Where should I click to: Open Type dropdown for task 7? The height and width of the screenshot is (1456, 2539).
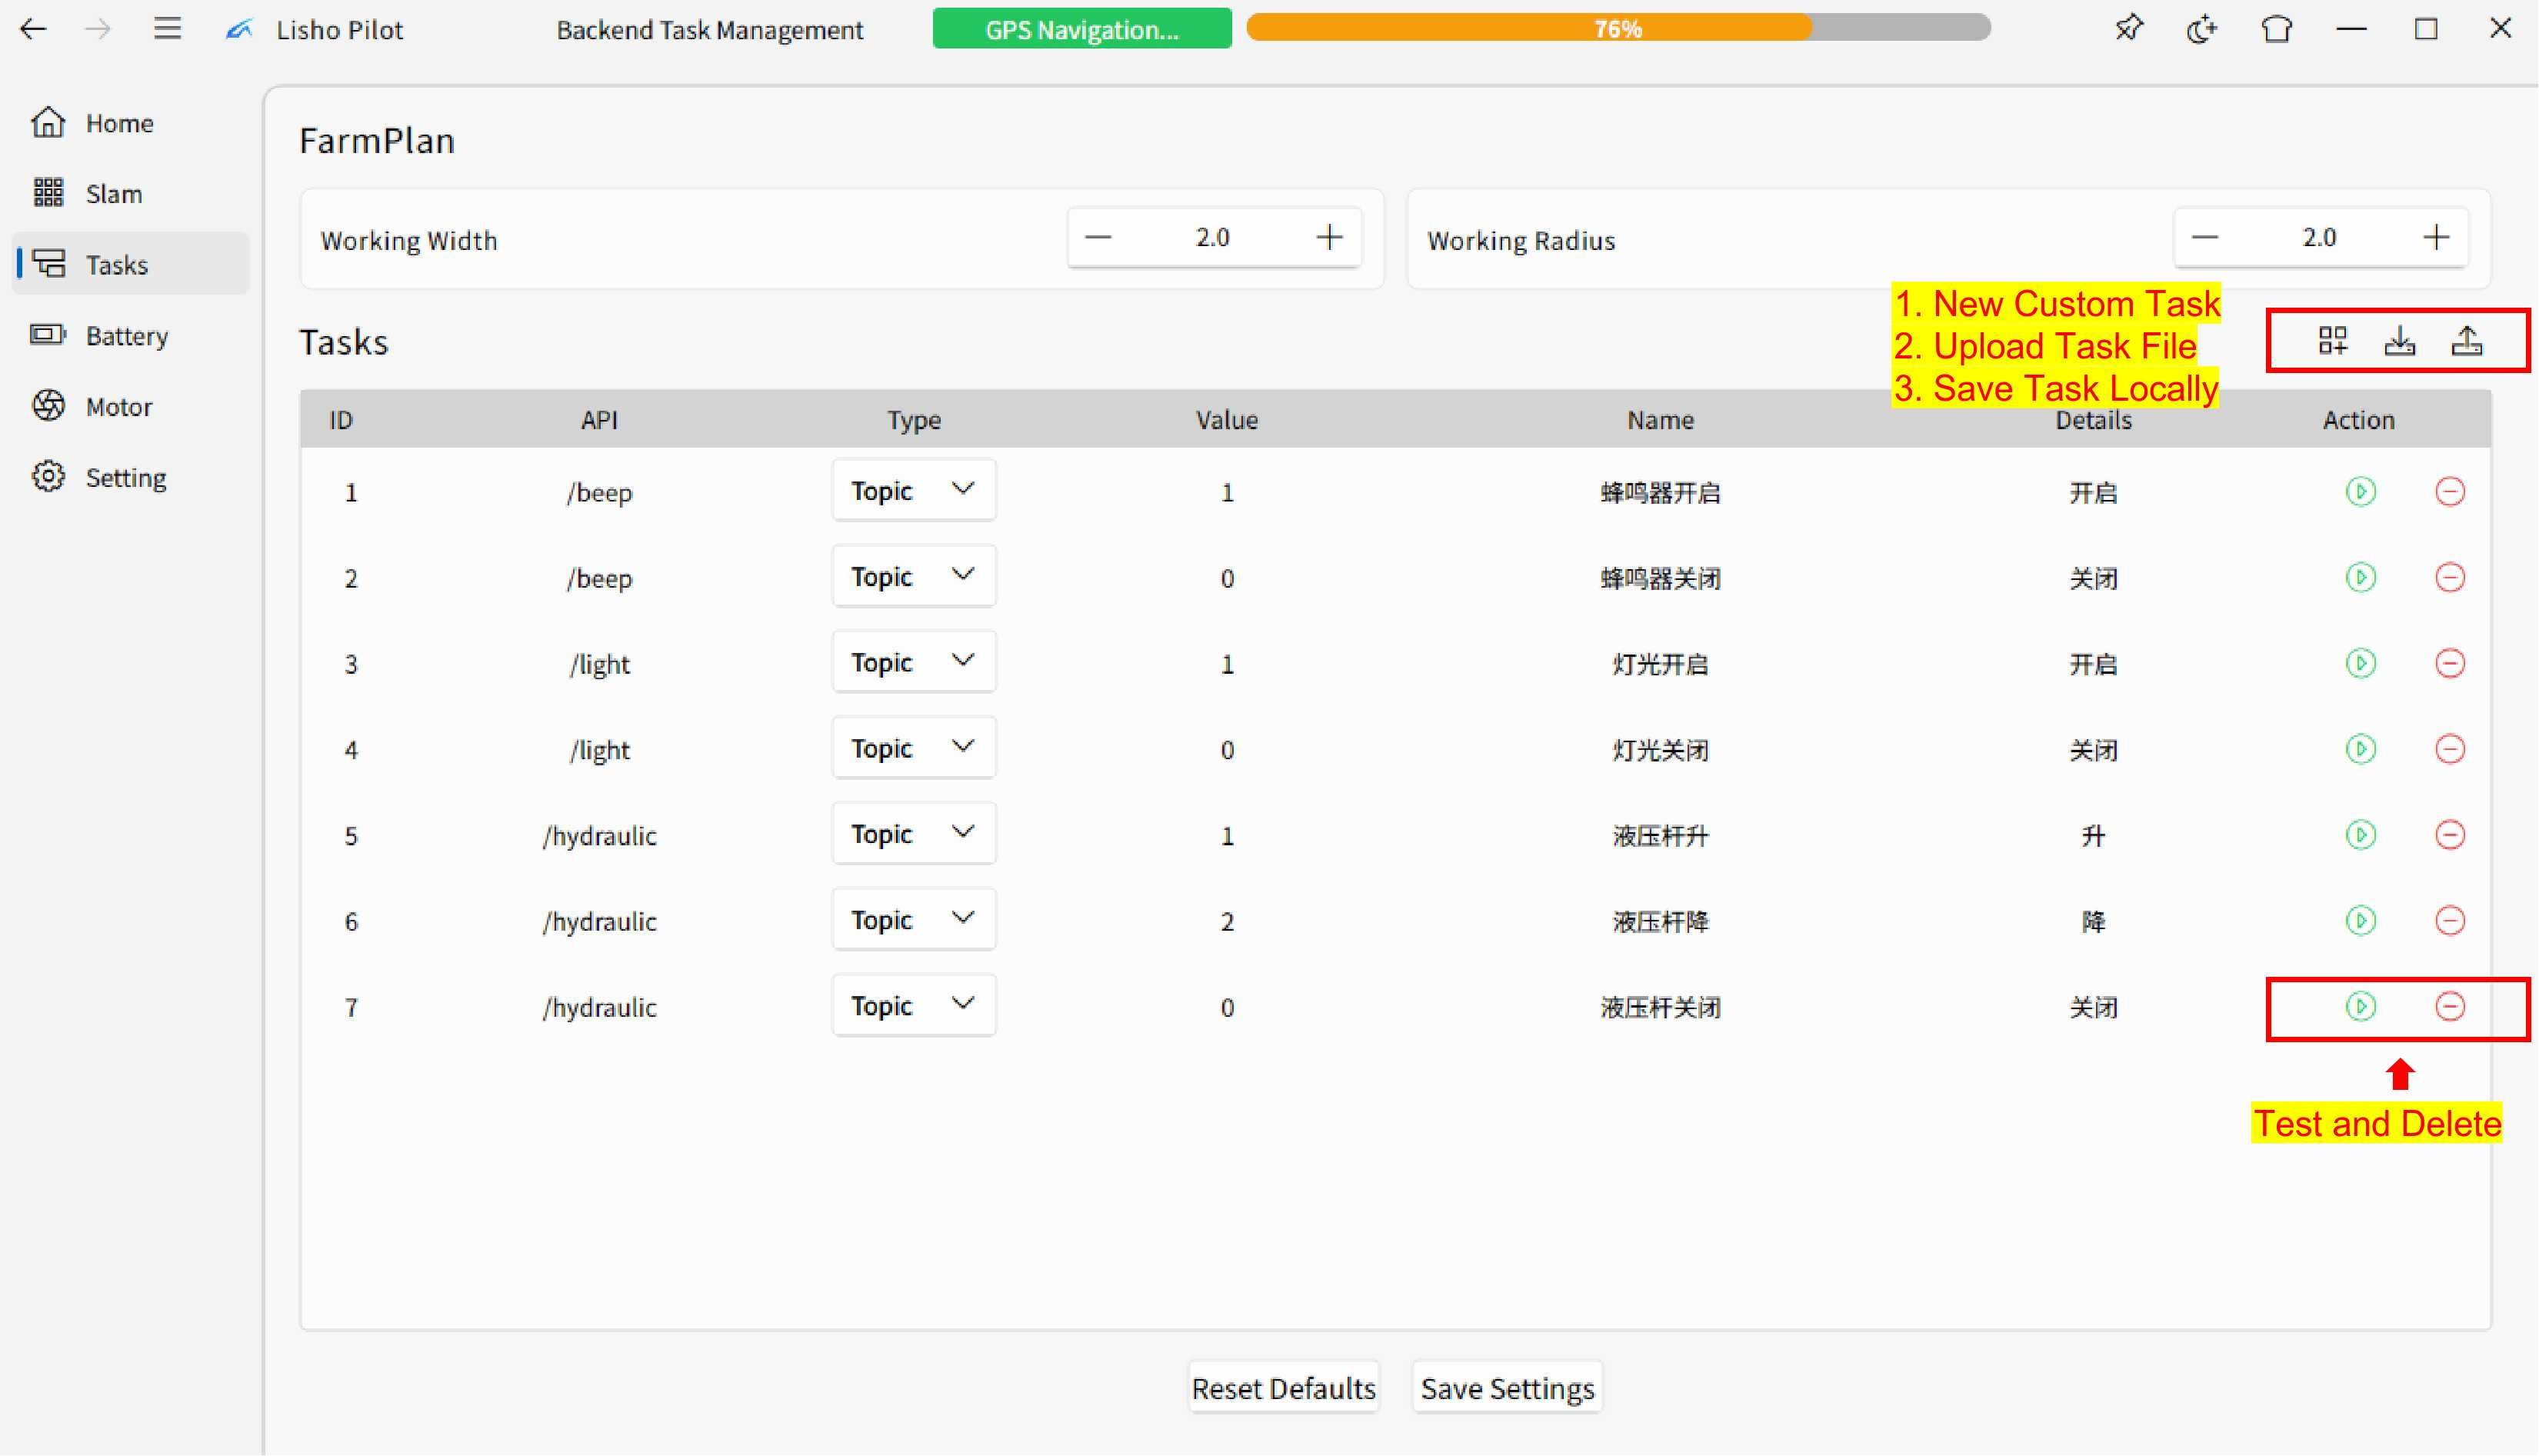pos(914,1006)
